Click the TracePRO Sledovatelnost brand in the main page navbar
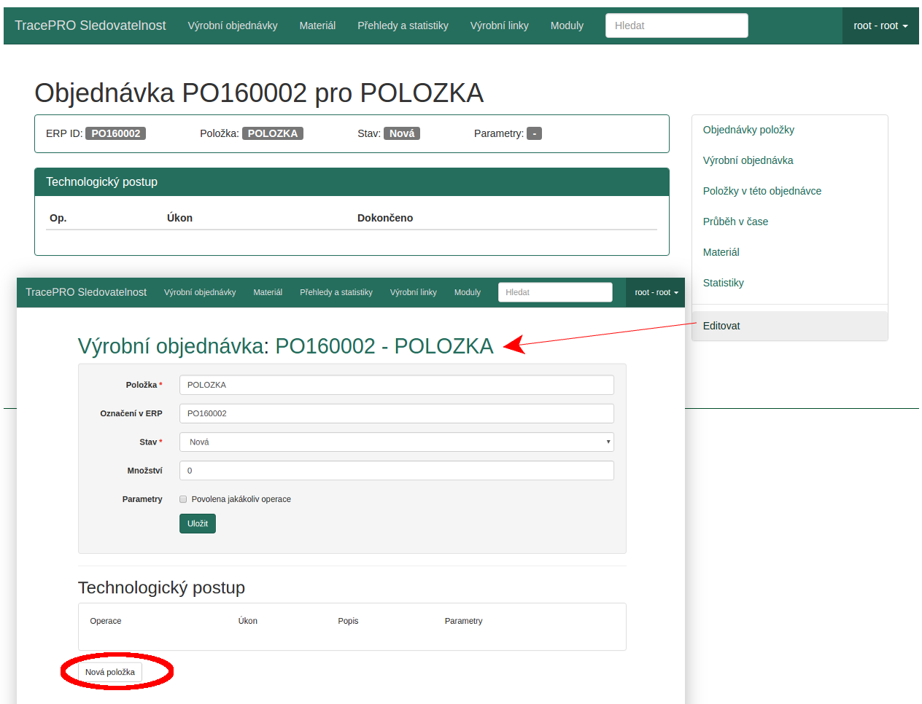Viewport: 922px width, 704px height. click(x=90, y=26)
